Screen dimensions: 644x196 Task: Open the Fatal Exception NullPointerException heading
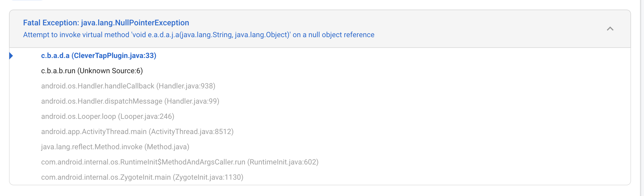(x=106, y=23)
